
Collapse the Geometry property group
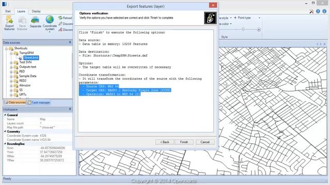point(5,132)
